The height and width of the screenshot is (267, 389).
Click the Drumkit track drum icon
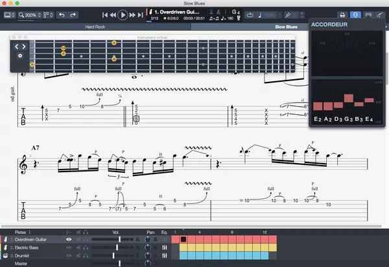tap(5, 255)
